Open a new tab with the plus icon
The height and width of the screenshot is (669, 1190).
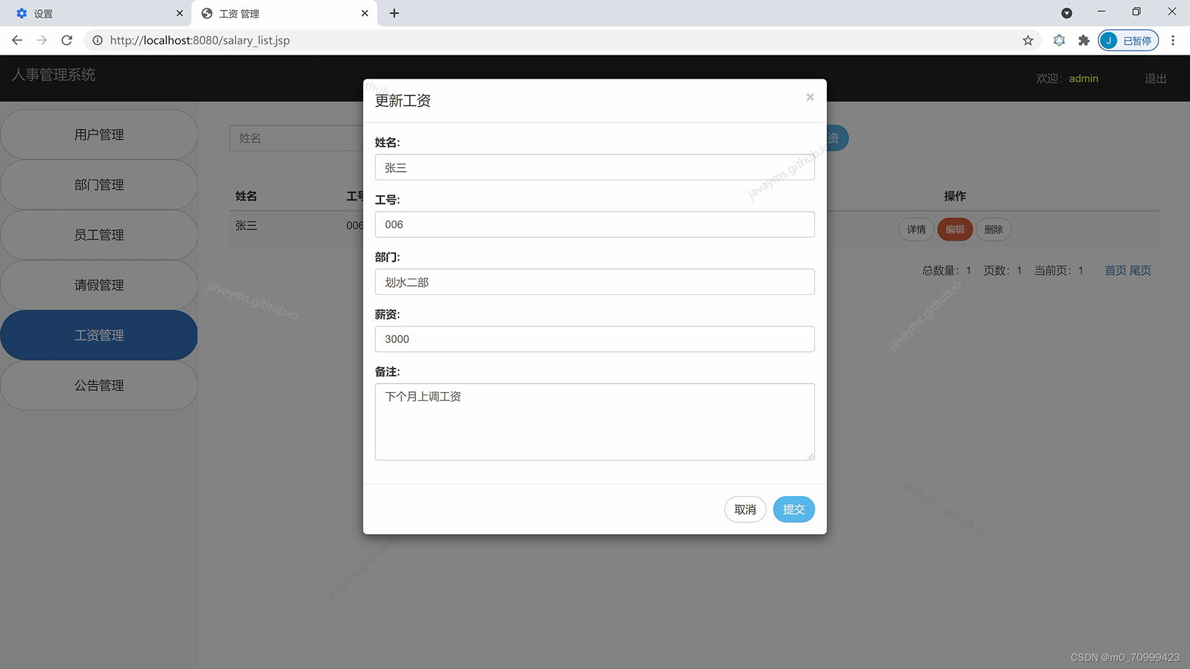pyautogui.click(x=394, y=12)
